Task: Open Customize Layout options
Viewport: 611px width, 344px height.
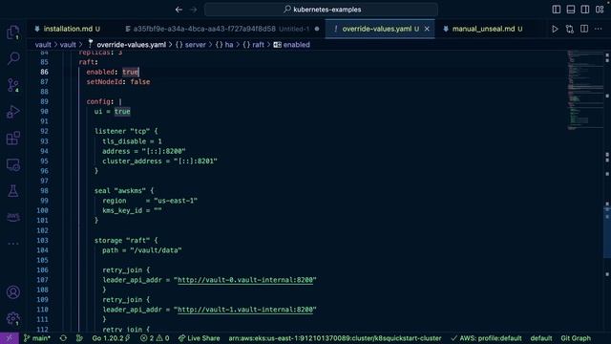Action: click(600, 10)
